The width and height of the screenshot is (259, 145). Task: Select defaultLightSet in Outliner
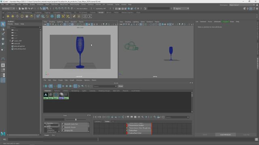click(x=19, y=46)
